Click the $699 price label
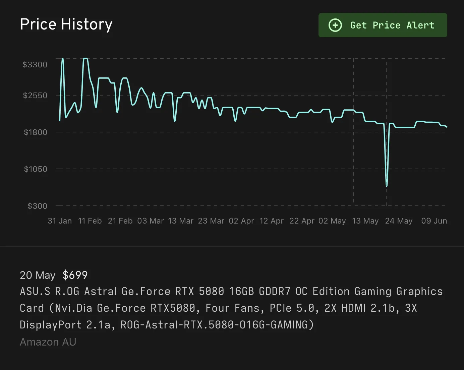 click(x=74, y=275)
